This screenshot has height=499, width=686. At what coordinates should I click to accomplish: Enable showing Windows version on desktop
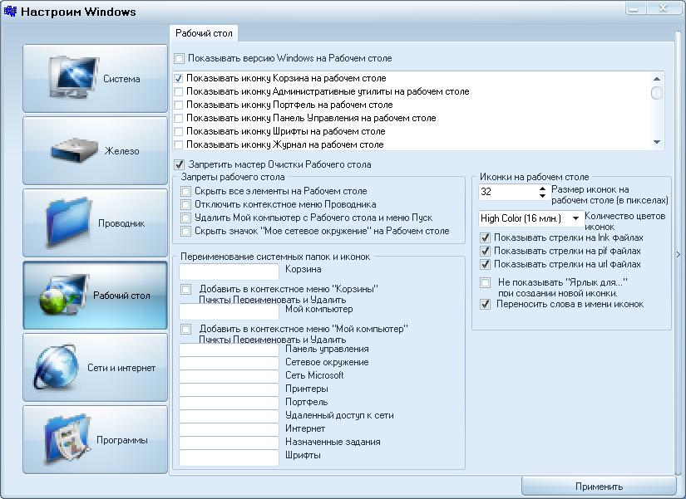179,58
